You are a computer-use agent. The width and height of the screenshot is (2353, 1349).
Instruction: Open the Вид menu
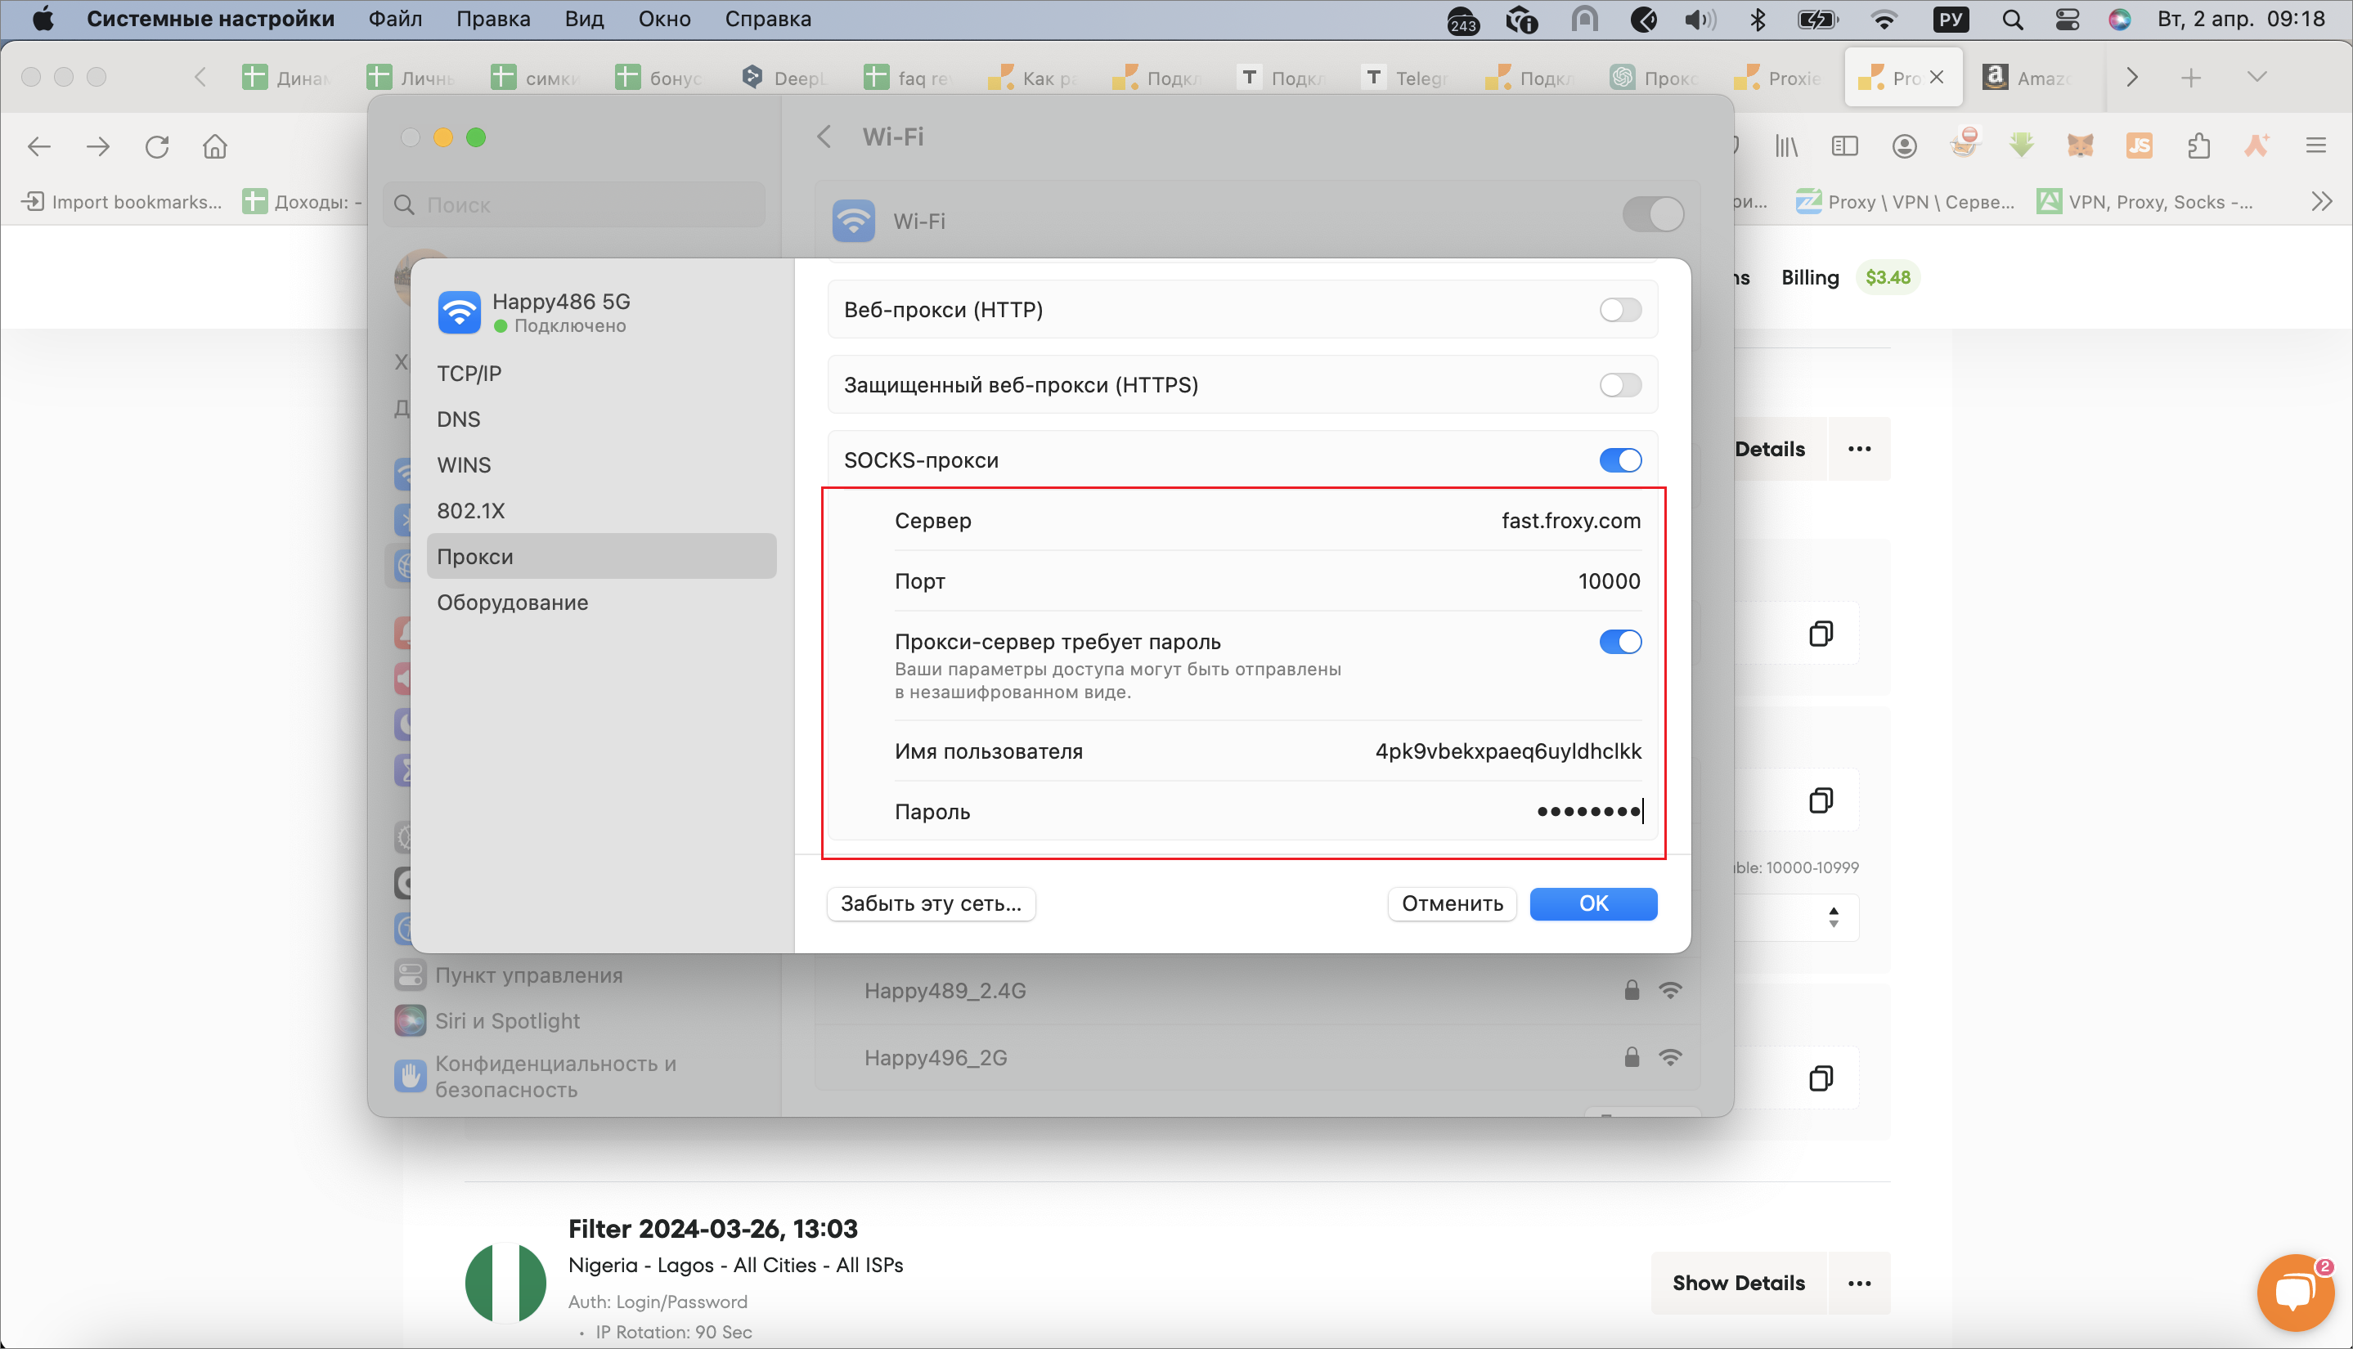[x=584, y=19]
